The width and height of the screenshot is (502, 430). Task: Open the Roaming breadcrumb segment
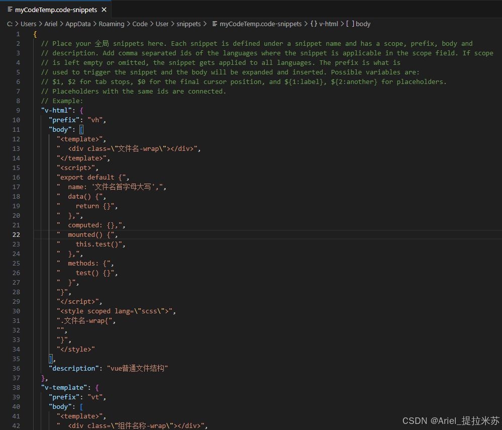click(112, 24)
